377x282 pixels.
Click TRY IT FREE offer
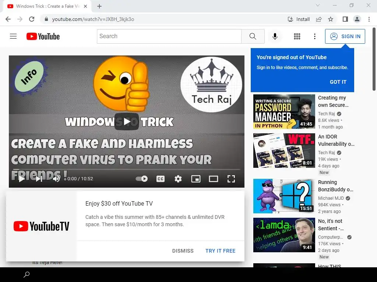220,251
